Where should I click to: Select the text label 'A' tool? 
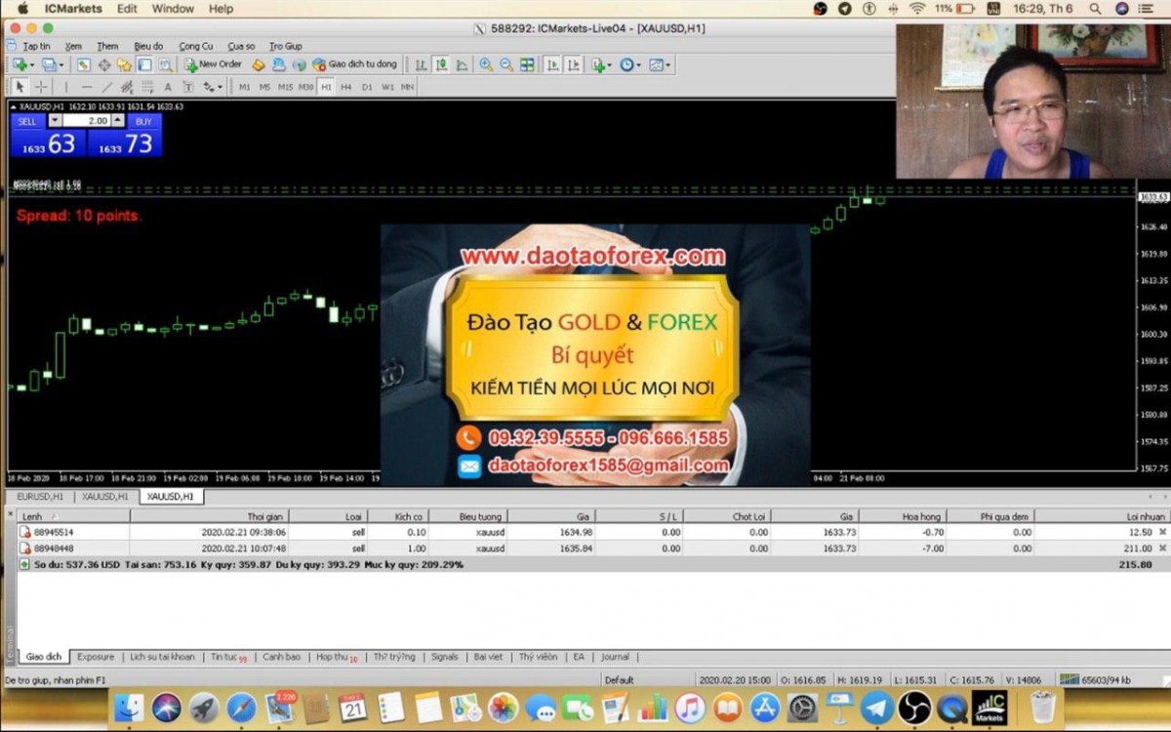pos(167,87)
